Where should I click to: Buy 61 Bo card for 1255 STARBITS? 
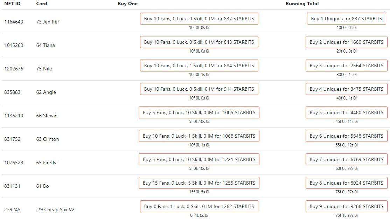(x=199, y=183)
